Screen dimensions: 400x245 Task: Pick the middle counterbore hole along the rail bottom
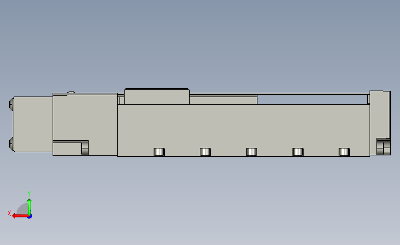coord(251,152)
